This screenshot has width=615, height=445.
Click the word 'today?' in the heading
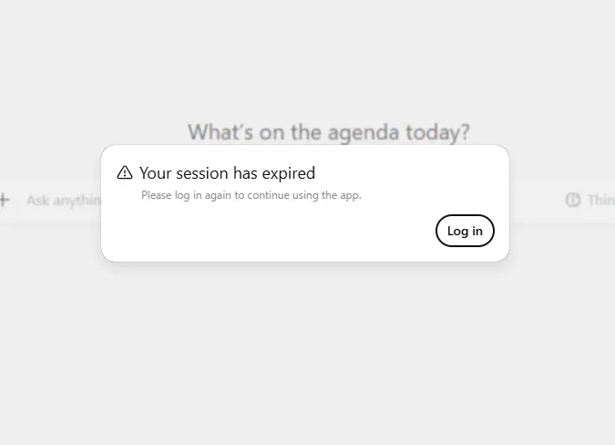(437, 132)
